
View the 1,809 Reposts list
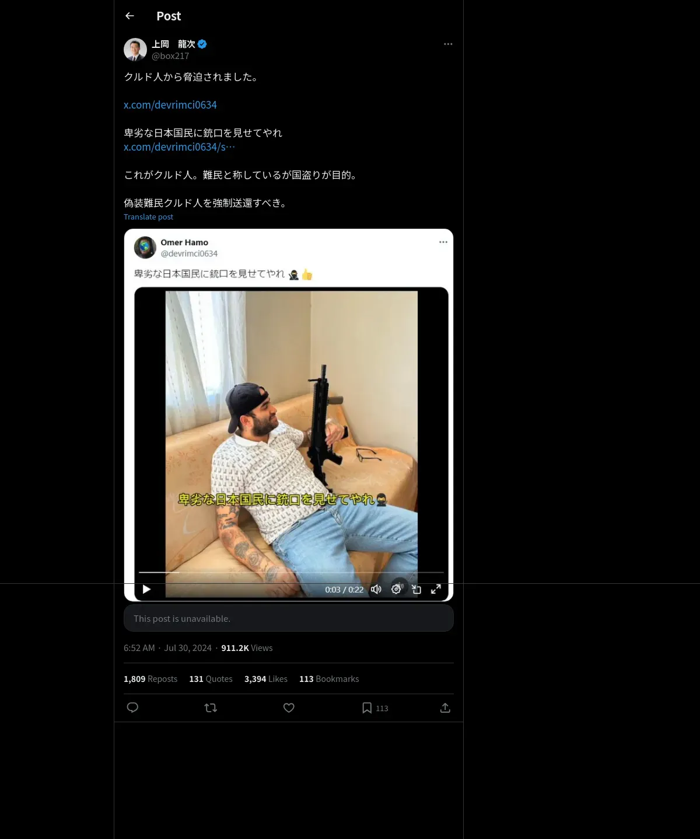(150, 679)
